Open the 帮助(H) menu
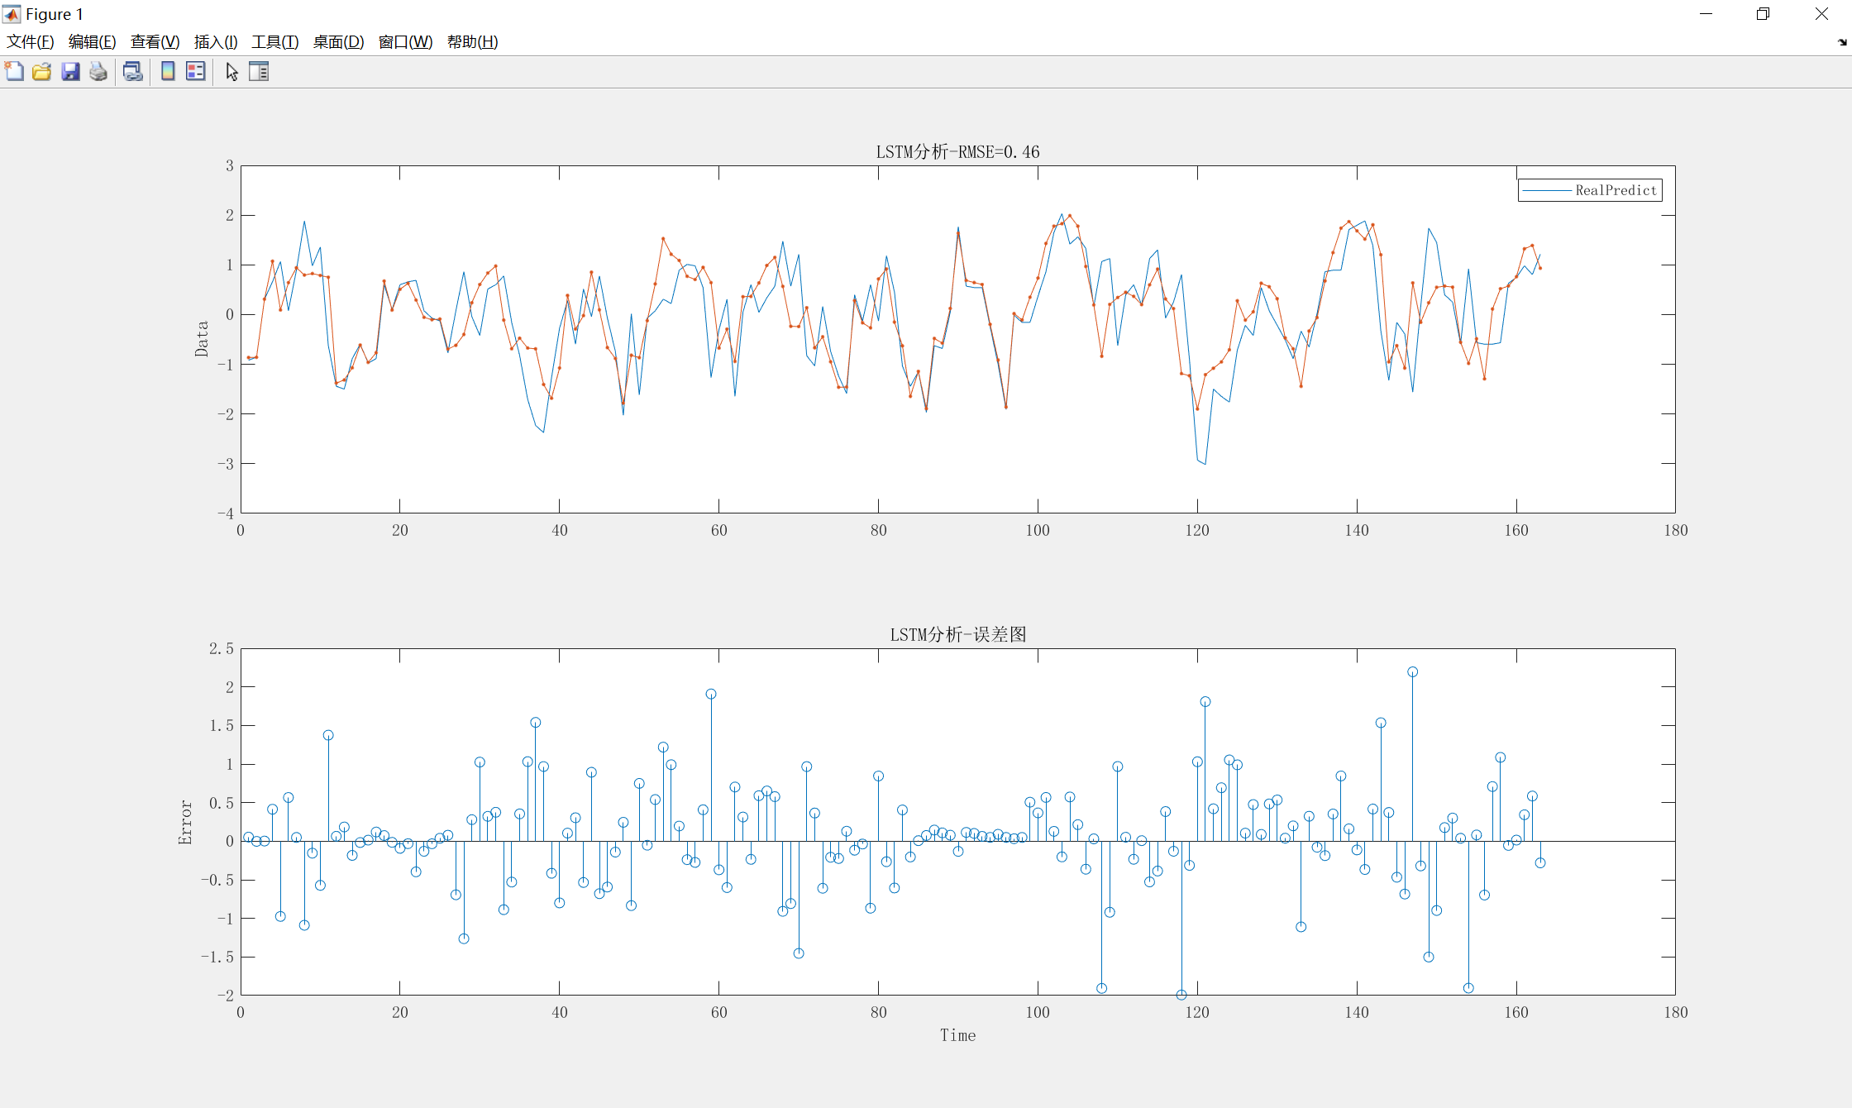This screenshot has height=1108, width=1852. click(472, 42)
